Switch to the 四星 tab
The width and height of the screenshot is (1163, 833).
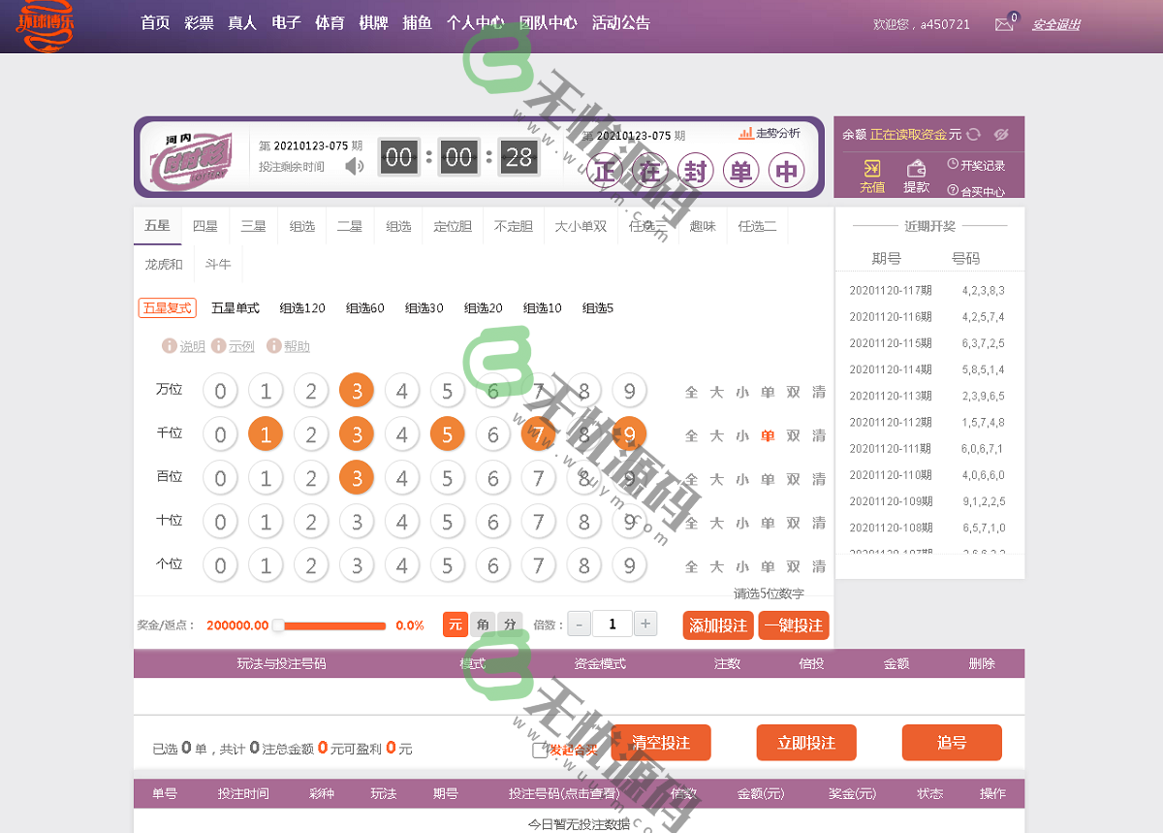(x=204, y=225)
